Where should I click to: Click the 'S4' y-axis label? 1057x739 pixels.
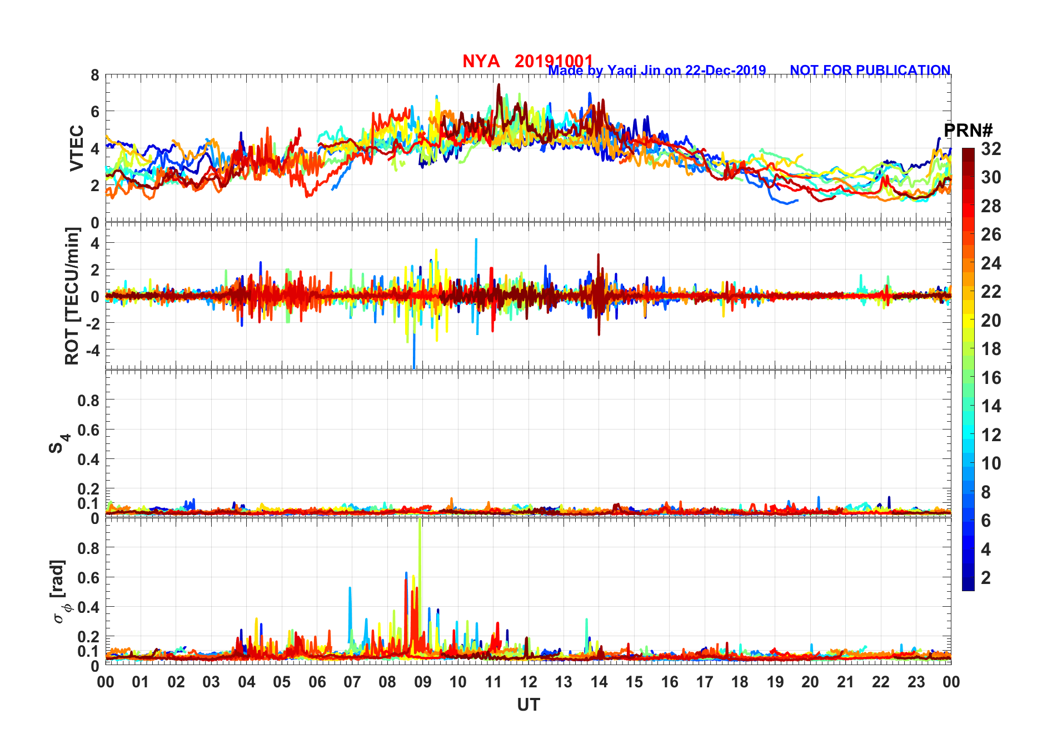(x=59, y=444)
